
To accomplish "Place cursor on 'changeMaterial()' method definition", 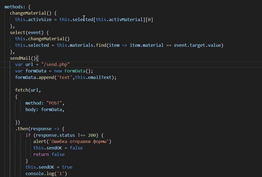I will (31, 13).
